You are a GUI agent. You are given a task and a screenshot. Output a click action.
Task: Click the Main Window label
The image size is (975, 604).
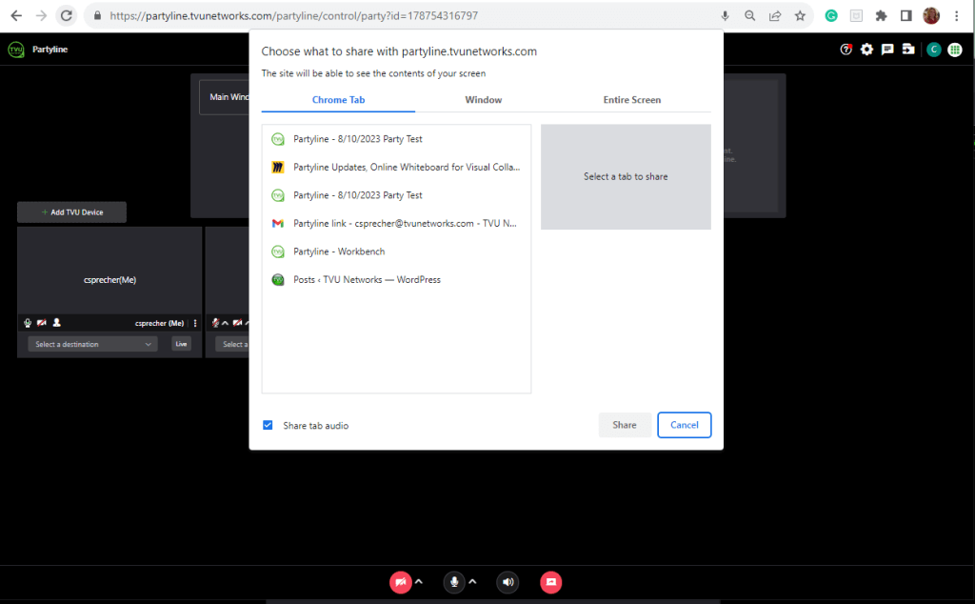click(x=229, y=97)
